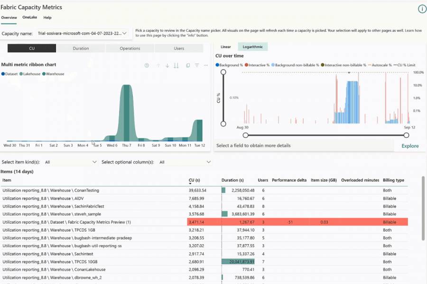Select the Duration metric tab

click(x=81, y=48)
